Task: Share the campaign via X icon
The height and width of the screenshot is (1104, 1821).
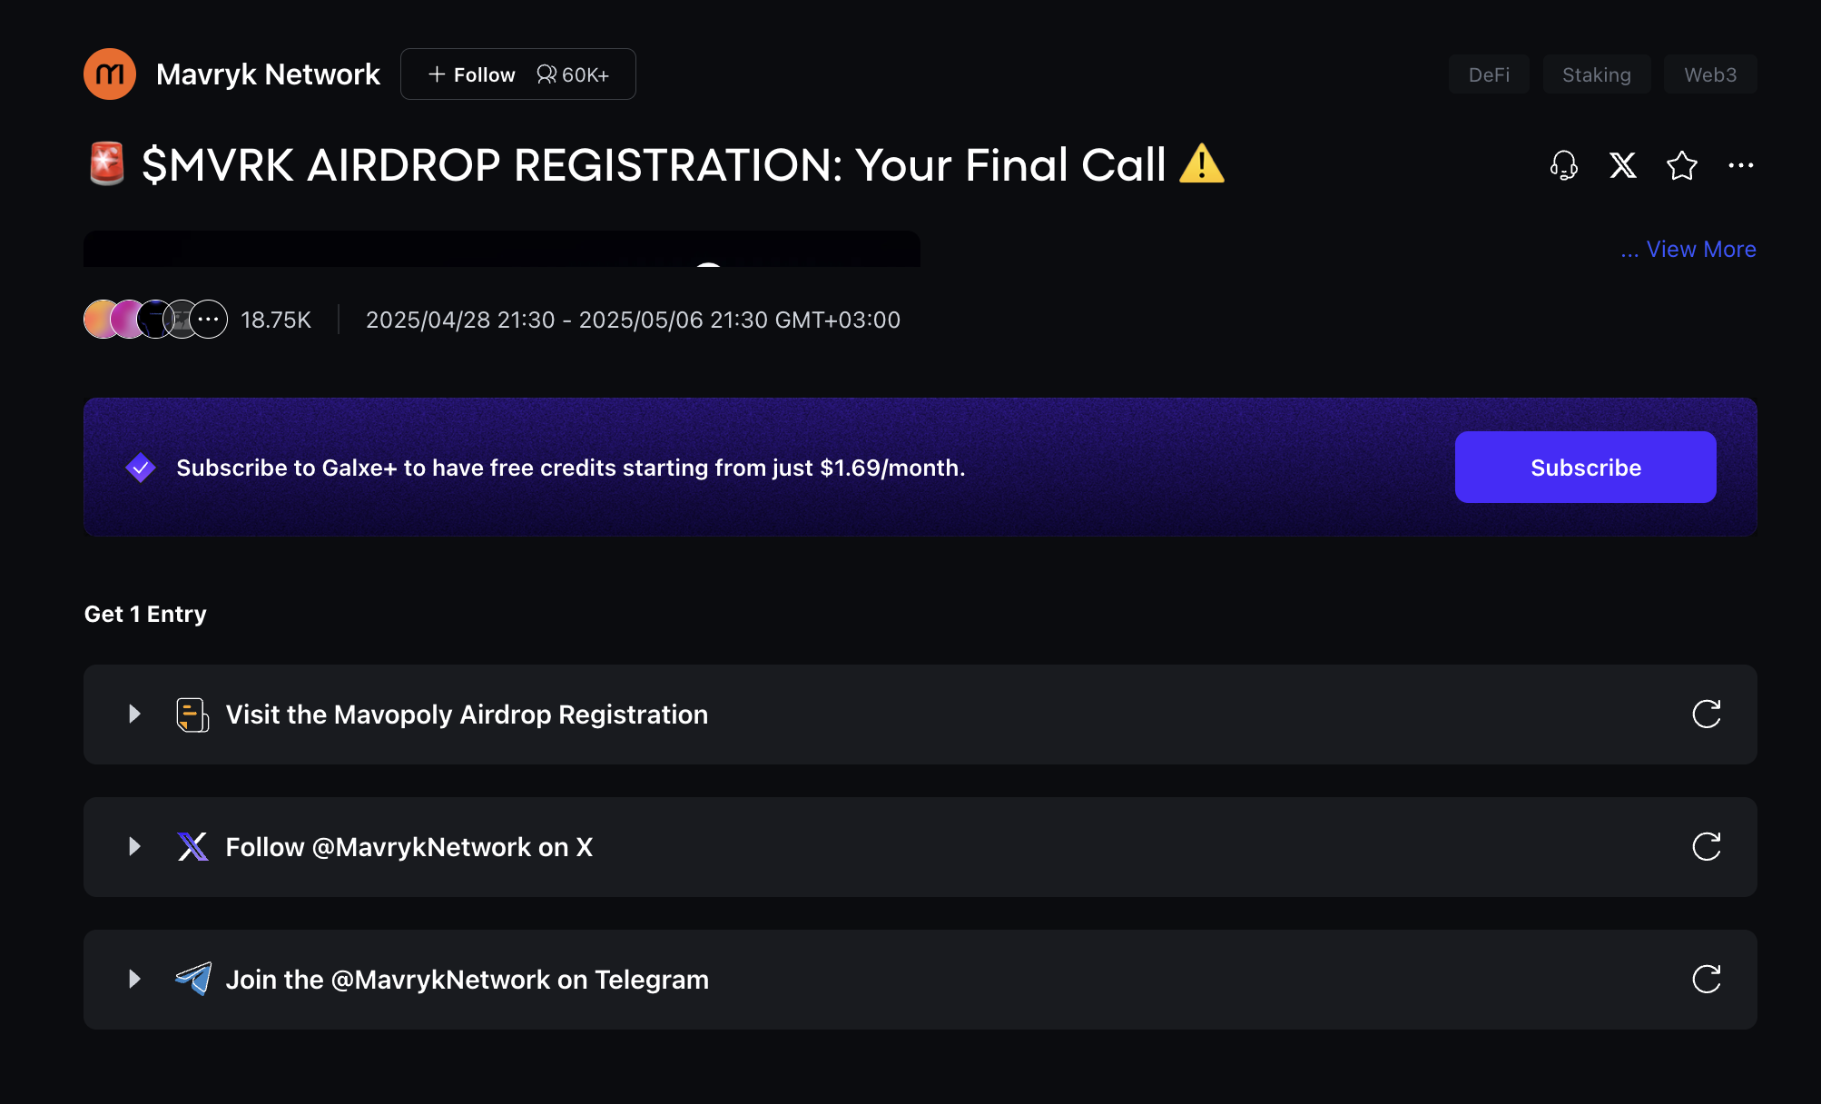Action: (1622, 165)
